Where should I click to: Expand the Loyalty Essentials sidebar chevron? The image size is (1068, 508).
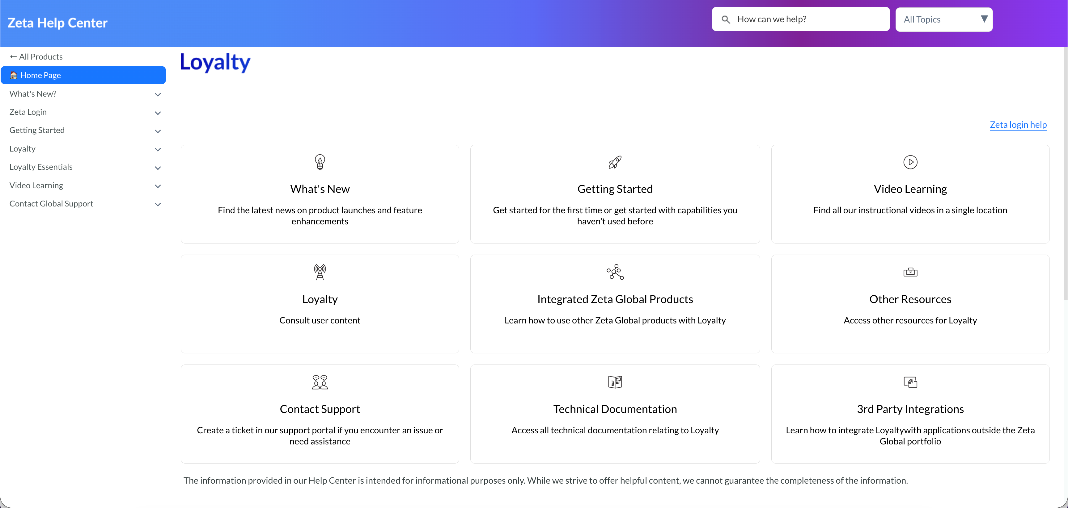tap(158, 168)
